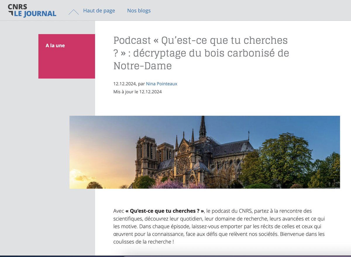
Task: Click the Notre-Dame cathedral banner image
Action: coord(205,152)
